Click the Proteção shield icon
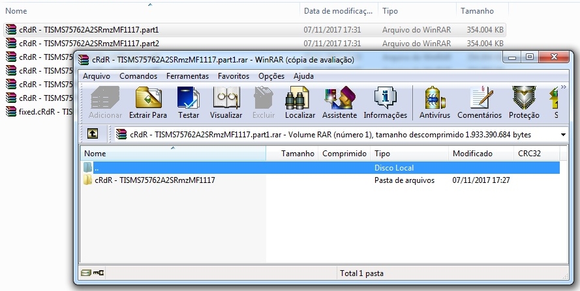The image size is (580, 291). [x=524, y=98]
